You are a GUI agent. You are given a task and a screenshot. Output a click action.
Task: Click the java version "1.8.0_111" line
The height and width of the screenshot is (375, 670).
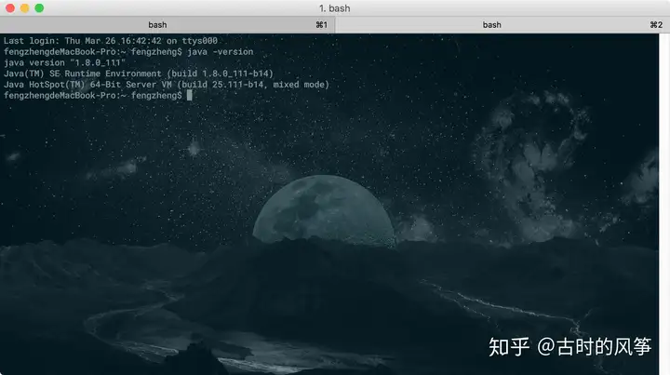[x=64, y=62]
